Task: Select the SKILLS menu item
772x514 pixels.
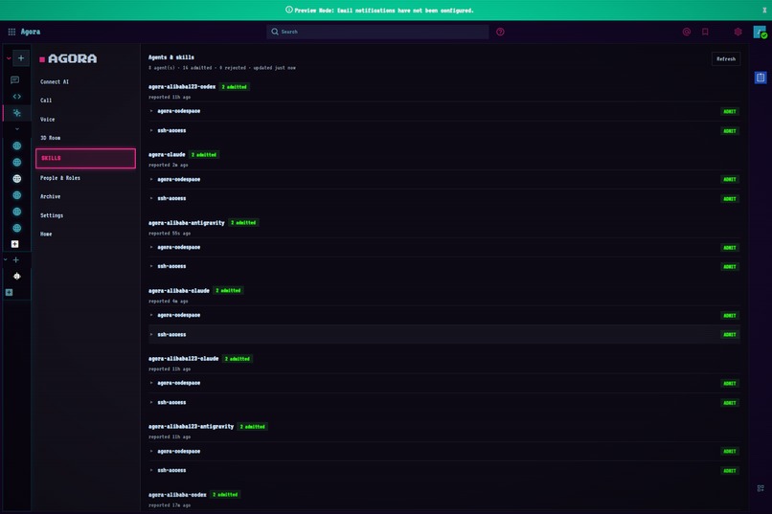Action: tap(85, 158)
